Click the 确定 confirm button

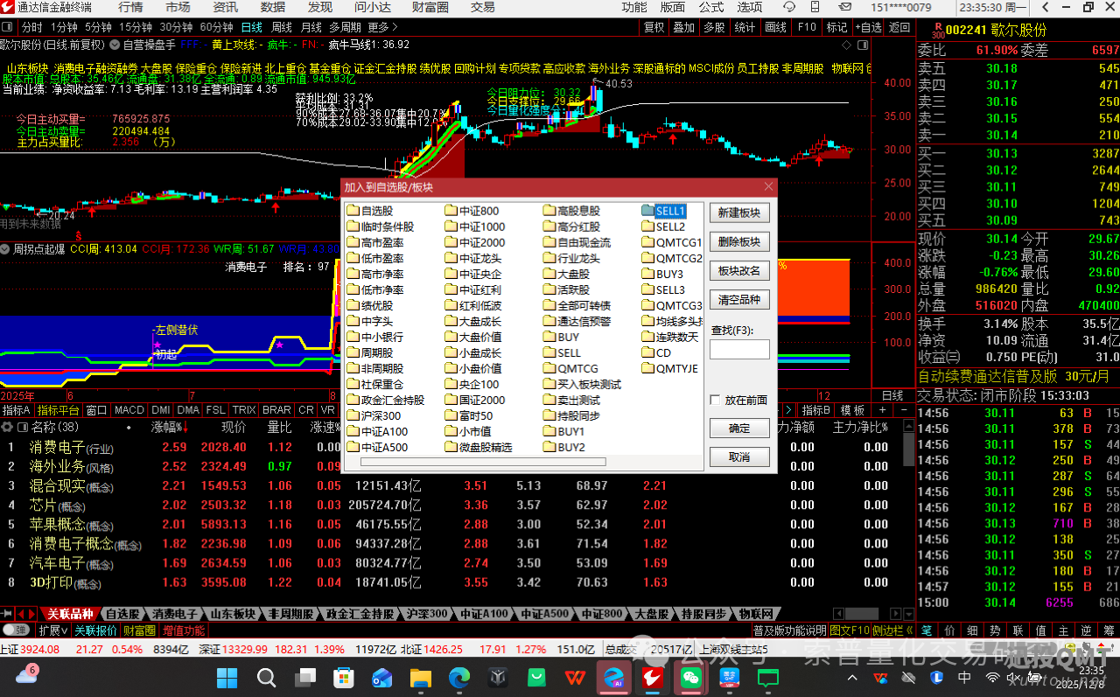click(x=738, y=428)
